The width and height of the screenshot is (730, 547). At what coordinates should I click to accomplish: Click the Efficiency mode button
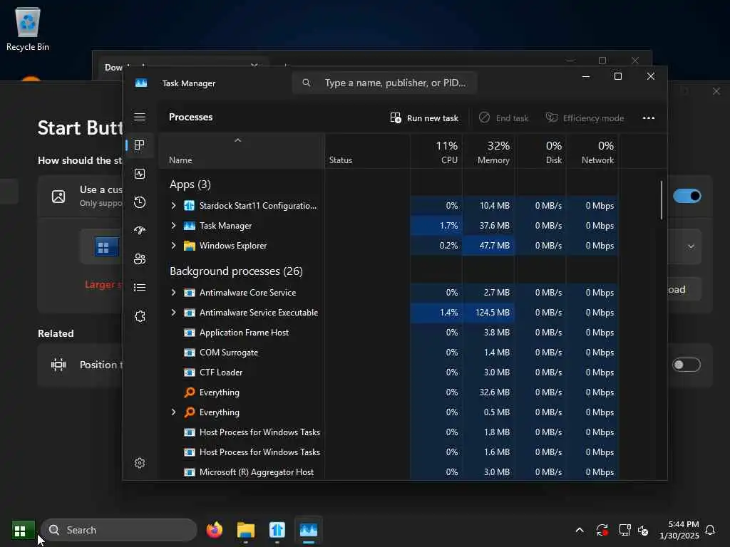[585, 118]
